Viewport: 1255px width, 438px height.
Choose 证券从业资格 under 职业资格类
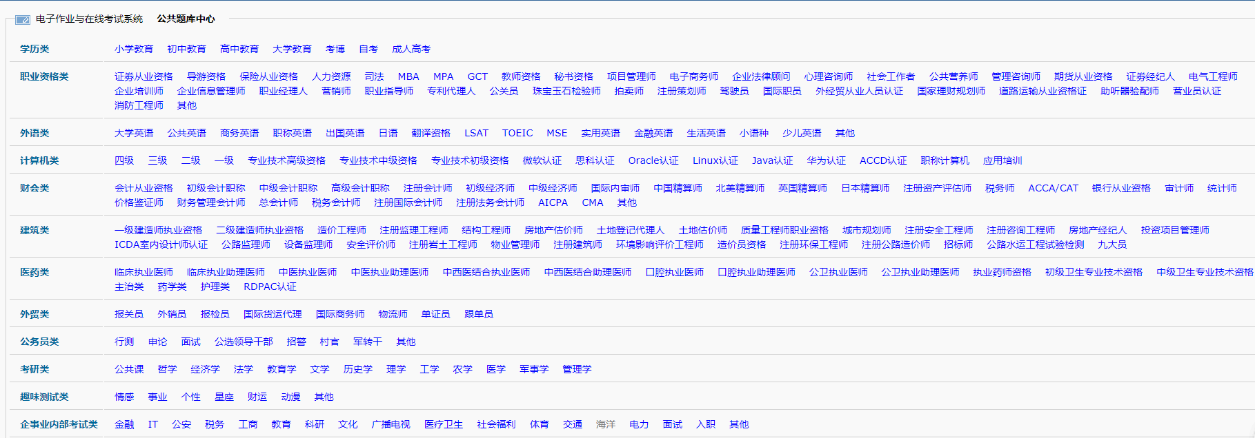point(144,76)
